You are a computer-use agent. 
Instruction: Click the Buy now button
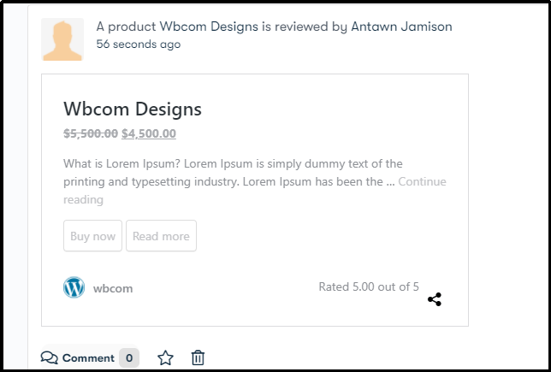click(92, 236)
